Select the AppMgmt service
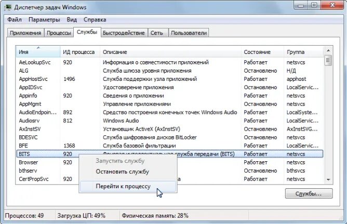Screen dimensions: 347x224 coord(170,104)
